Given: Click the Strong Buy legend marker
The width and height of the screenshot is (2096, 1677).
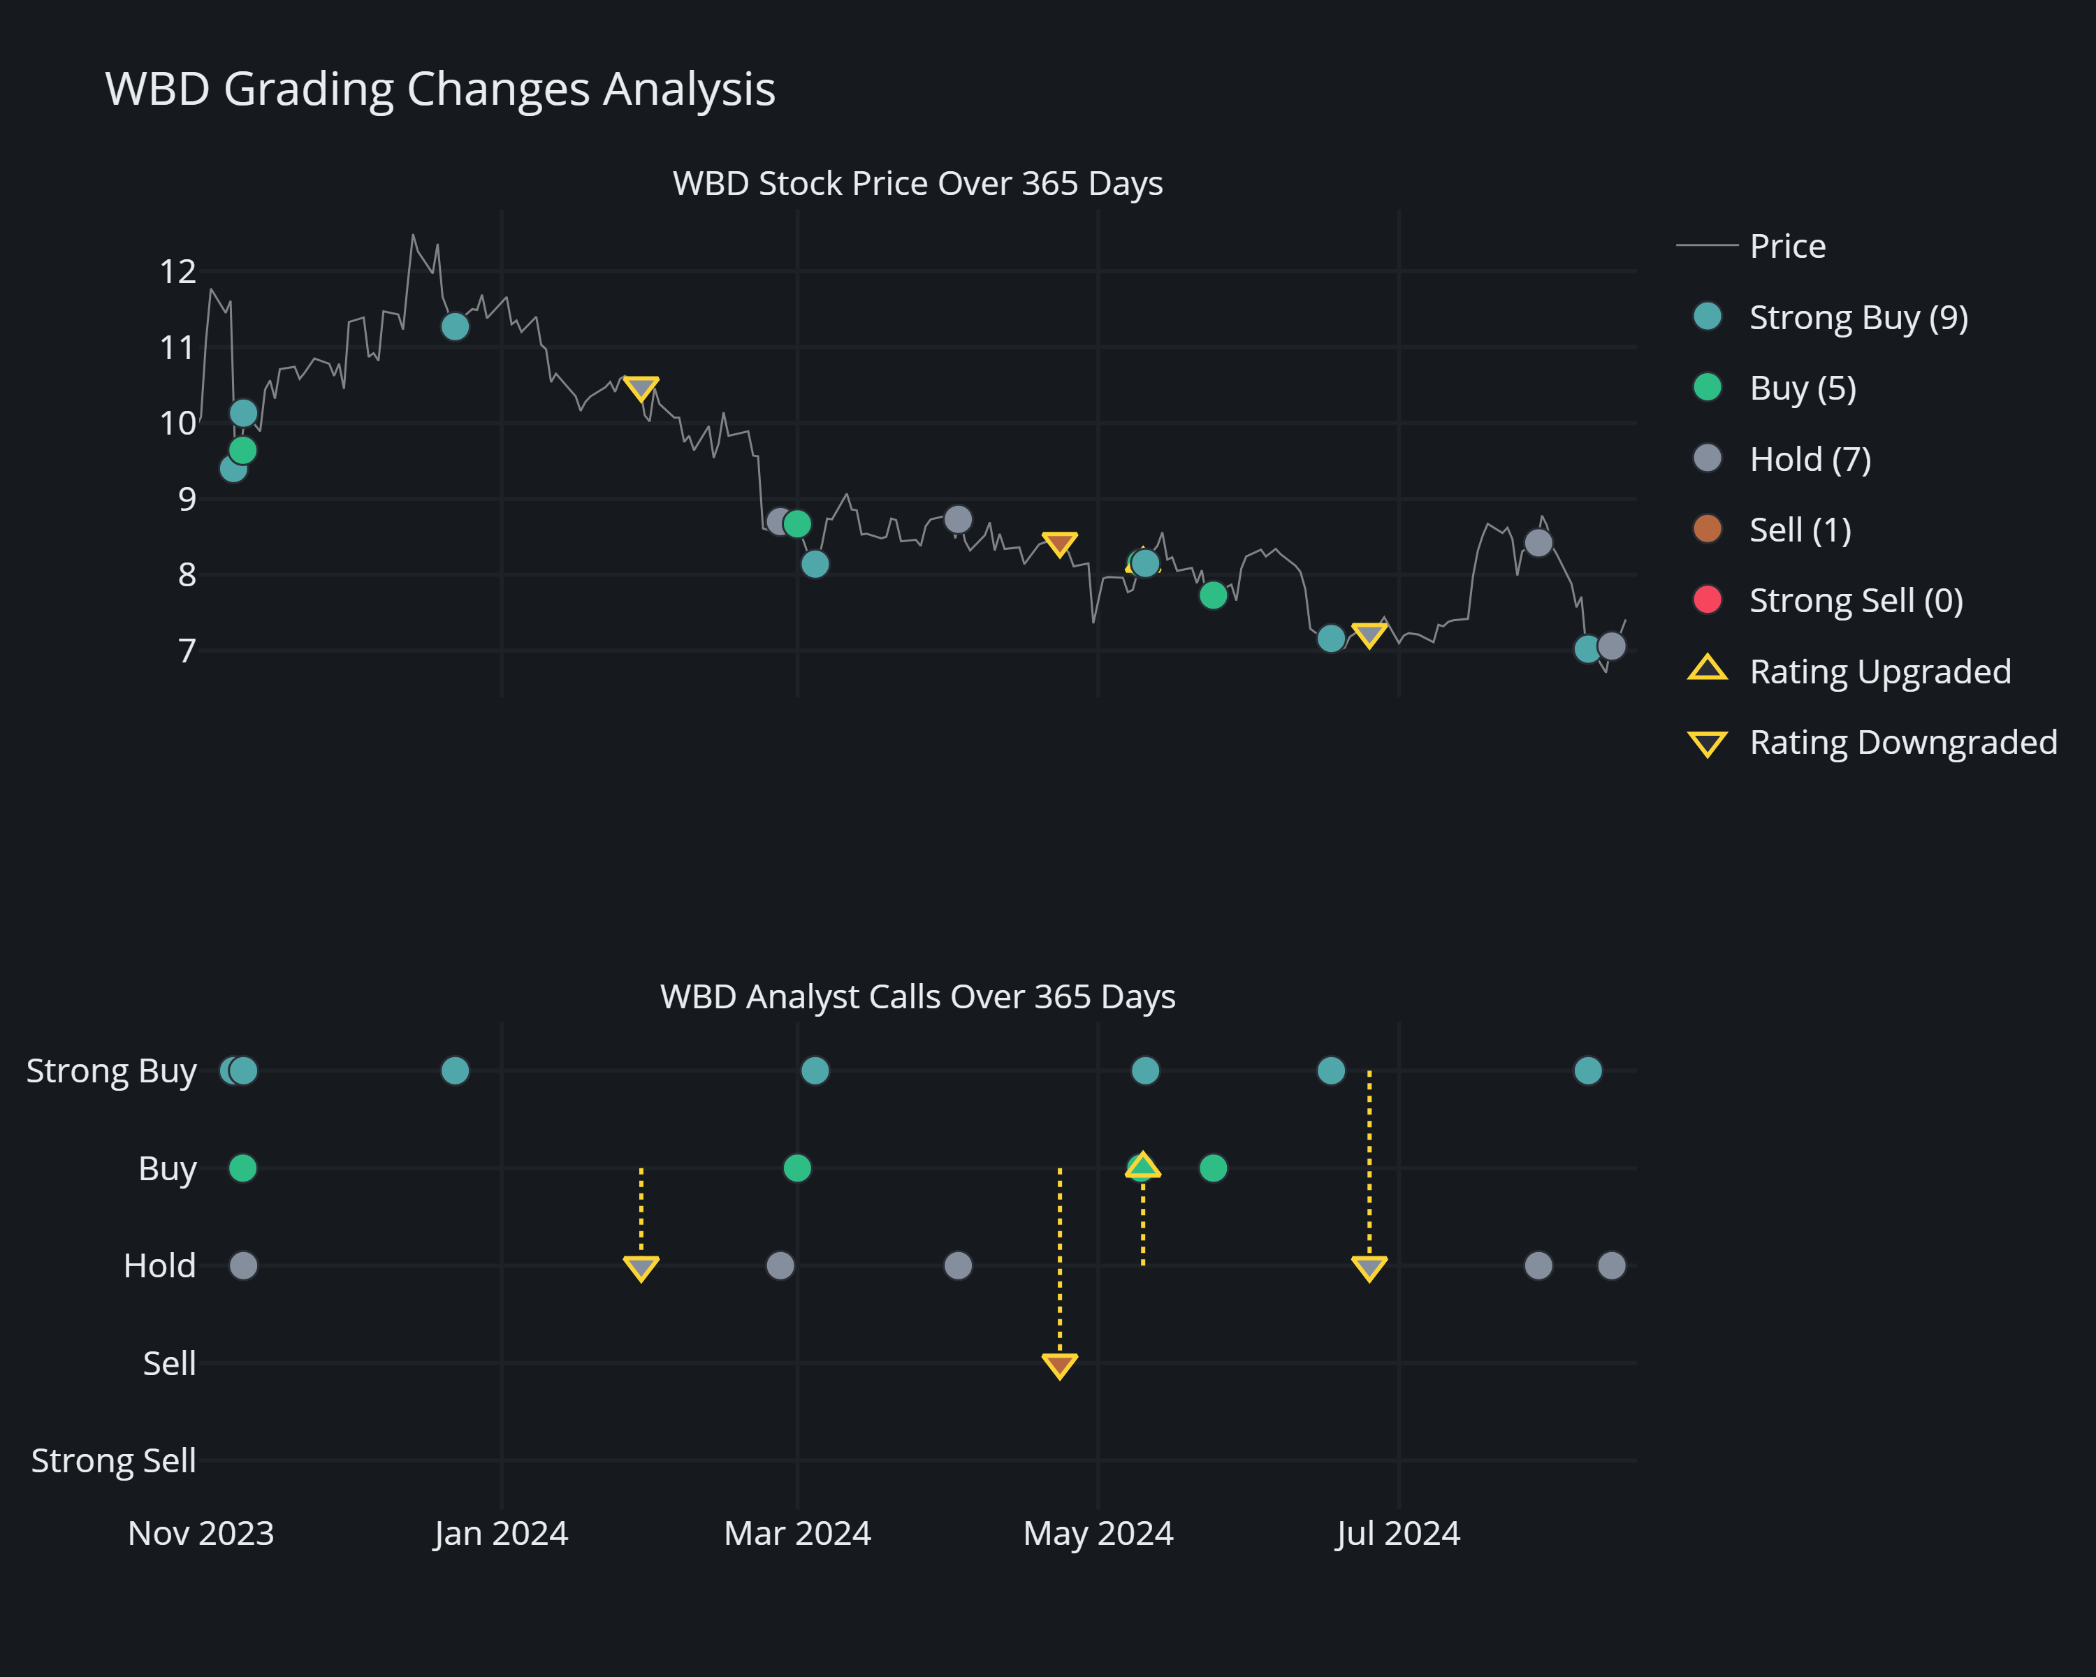Looking at the screenshot, I should 1707,317.
